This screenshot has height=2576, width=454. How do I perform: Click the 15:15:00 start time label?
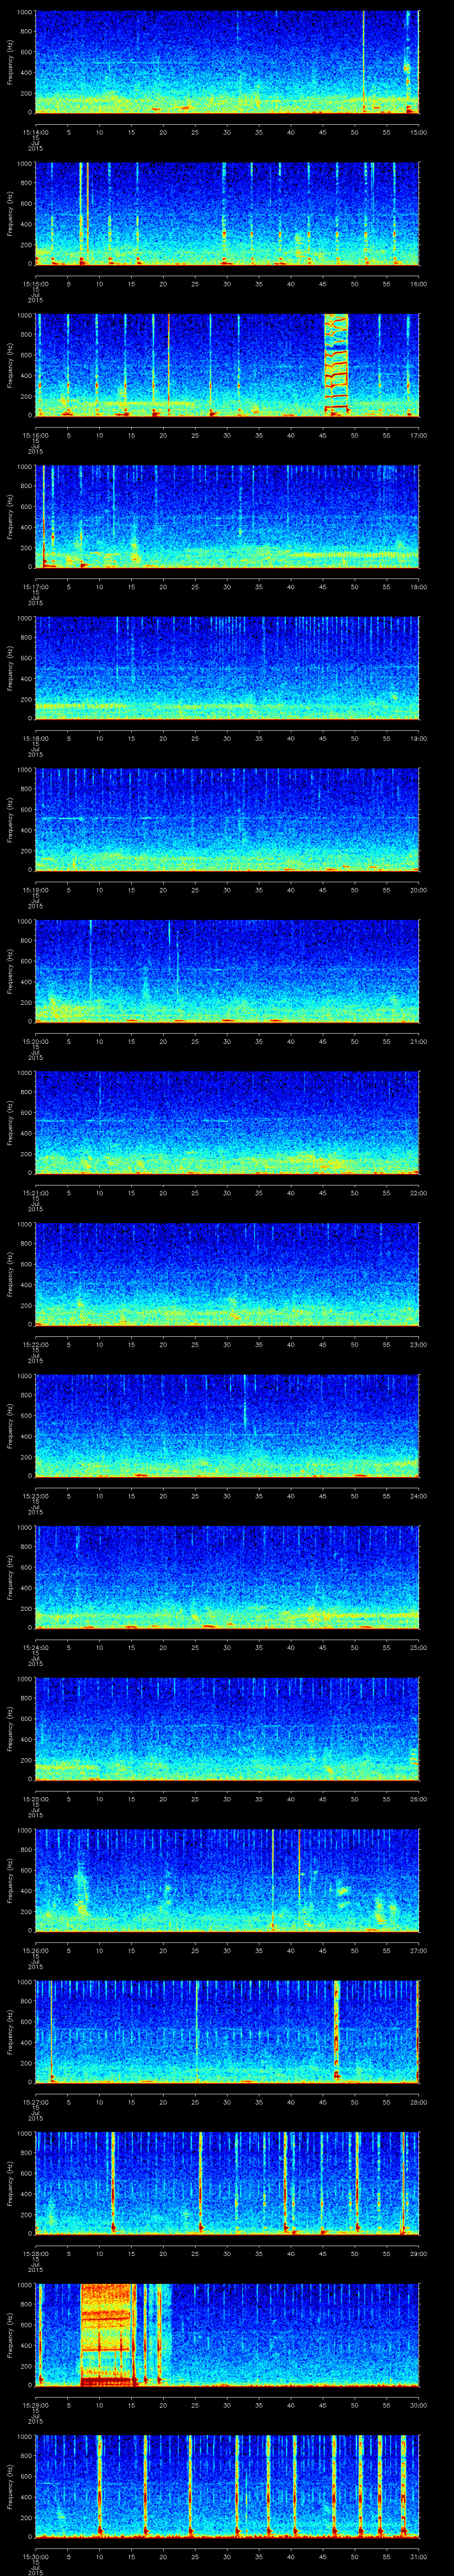click(x=35, y=284)
